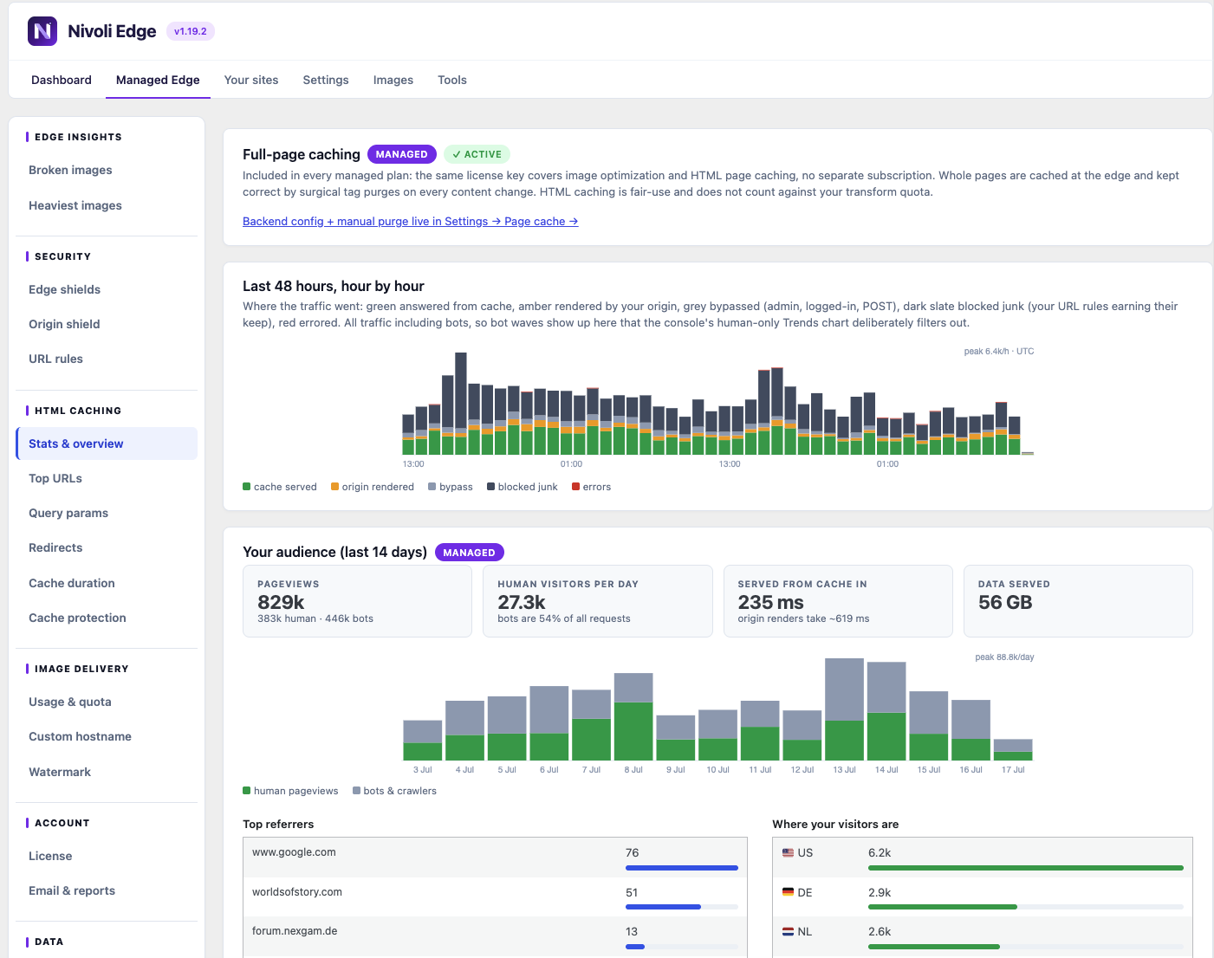Click the Pageviews 829k card

(358, 601)
